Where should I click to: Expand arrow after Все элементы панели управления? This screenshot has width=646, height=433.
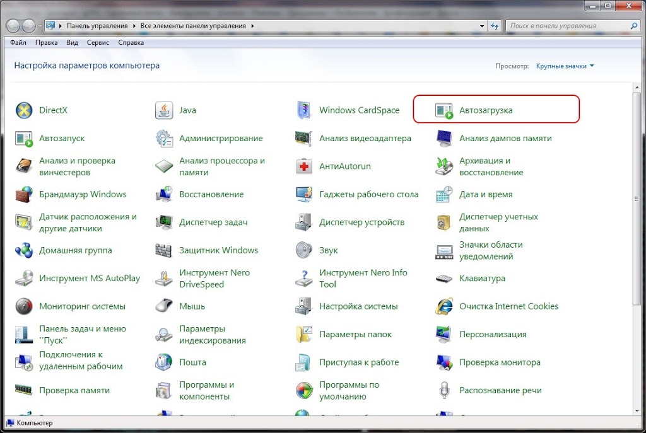[252, 26]
